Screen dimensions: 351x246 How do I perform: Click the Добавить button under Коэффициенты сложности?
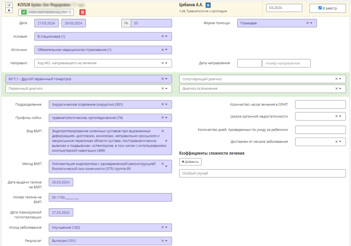click(x=190, y=162)
